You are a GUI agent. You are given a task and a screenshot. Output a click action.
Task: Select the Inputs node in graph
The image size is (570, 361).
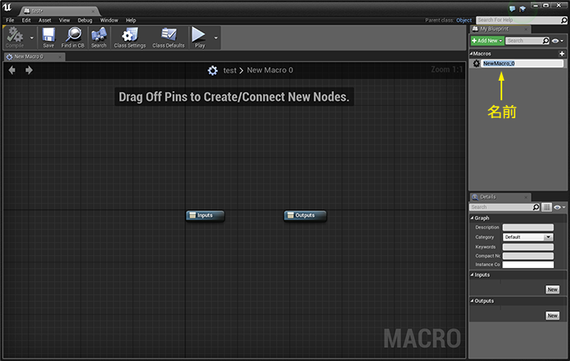coord(205,215)
